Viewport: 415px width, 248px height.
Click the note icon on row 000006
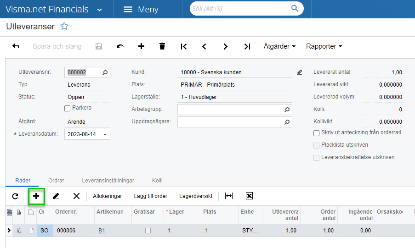click(x=31, y=231)
